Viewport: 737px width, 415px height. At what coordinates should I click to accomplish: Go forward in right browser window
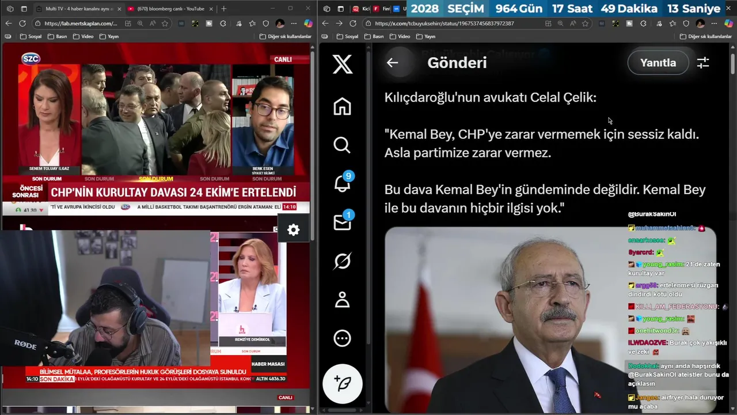click(339, 24)
